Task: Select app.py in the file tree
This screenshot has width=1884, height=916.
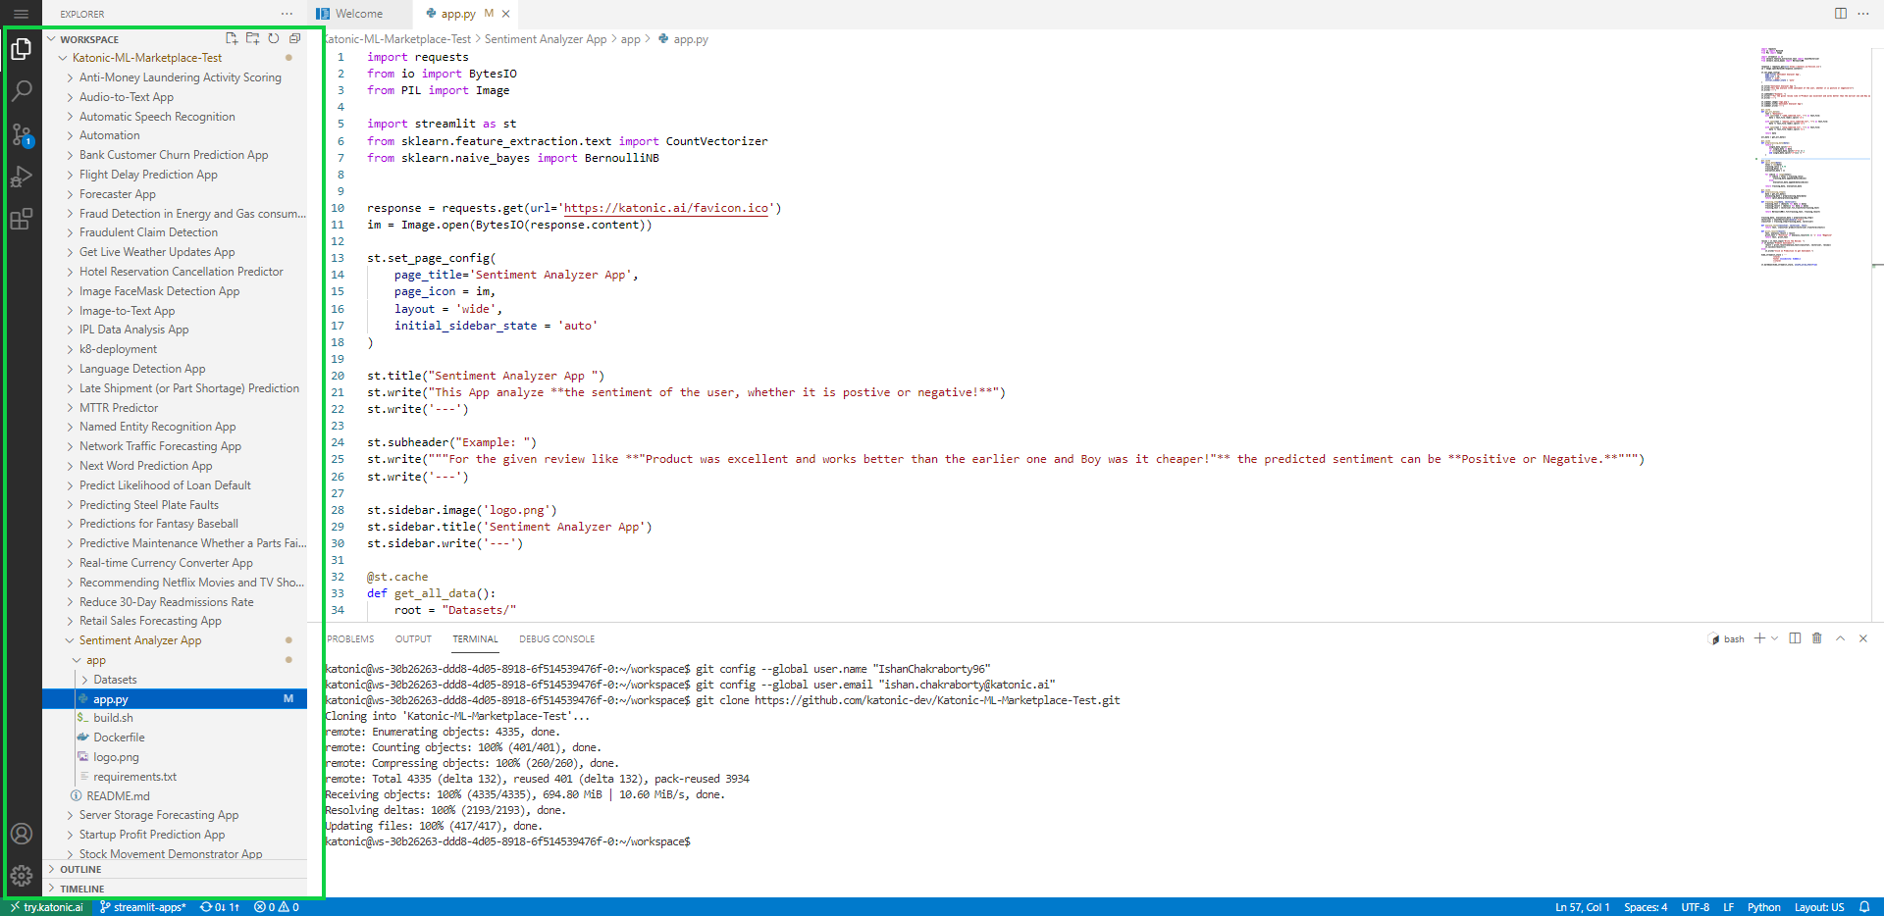Action: (175, 699)
